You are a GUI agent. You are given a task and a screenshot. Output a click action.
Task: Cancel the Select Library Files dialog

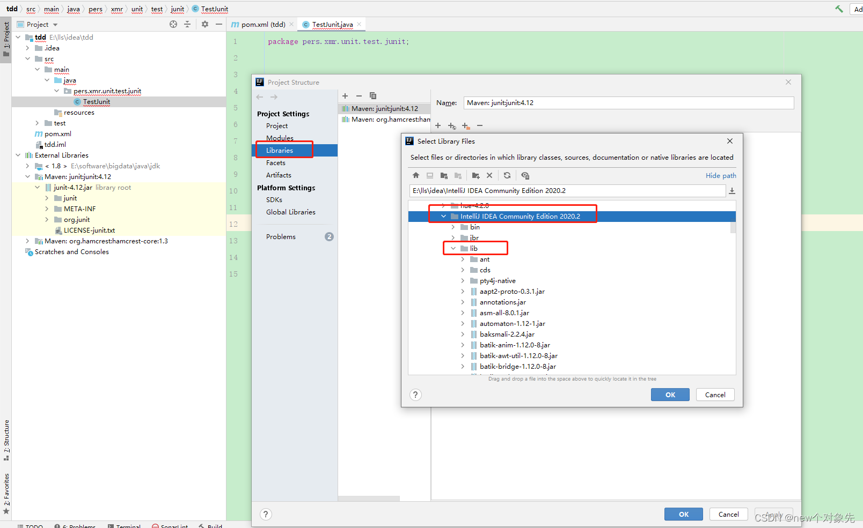pyautogui.click(x=715, y=395)
